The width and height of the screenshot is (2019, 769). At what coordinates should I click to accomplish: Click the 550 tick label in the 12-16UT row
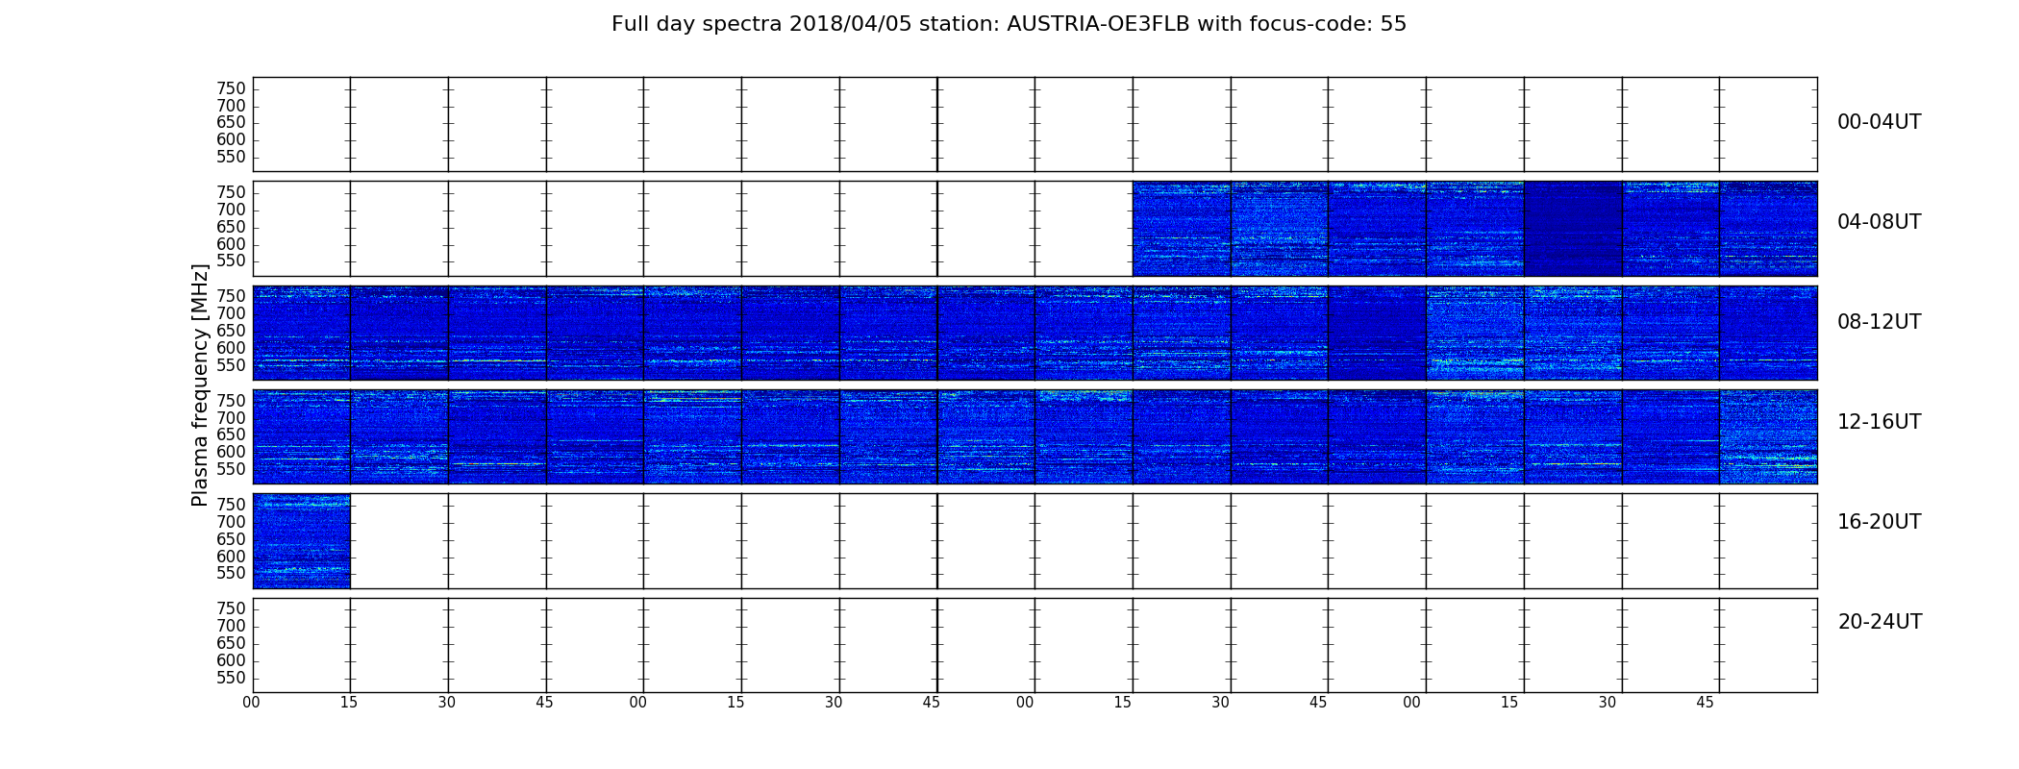coord(231,470)
